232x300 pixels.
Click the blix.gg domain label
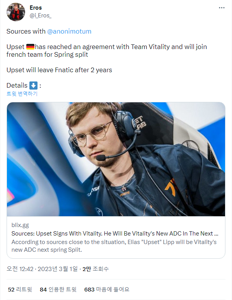[x=20, y=225]
